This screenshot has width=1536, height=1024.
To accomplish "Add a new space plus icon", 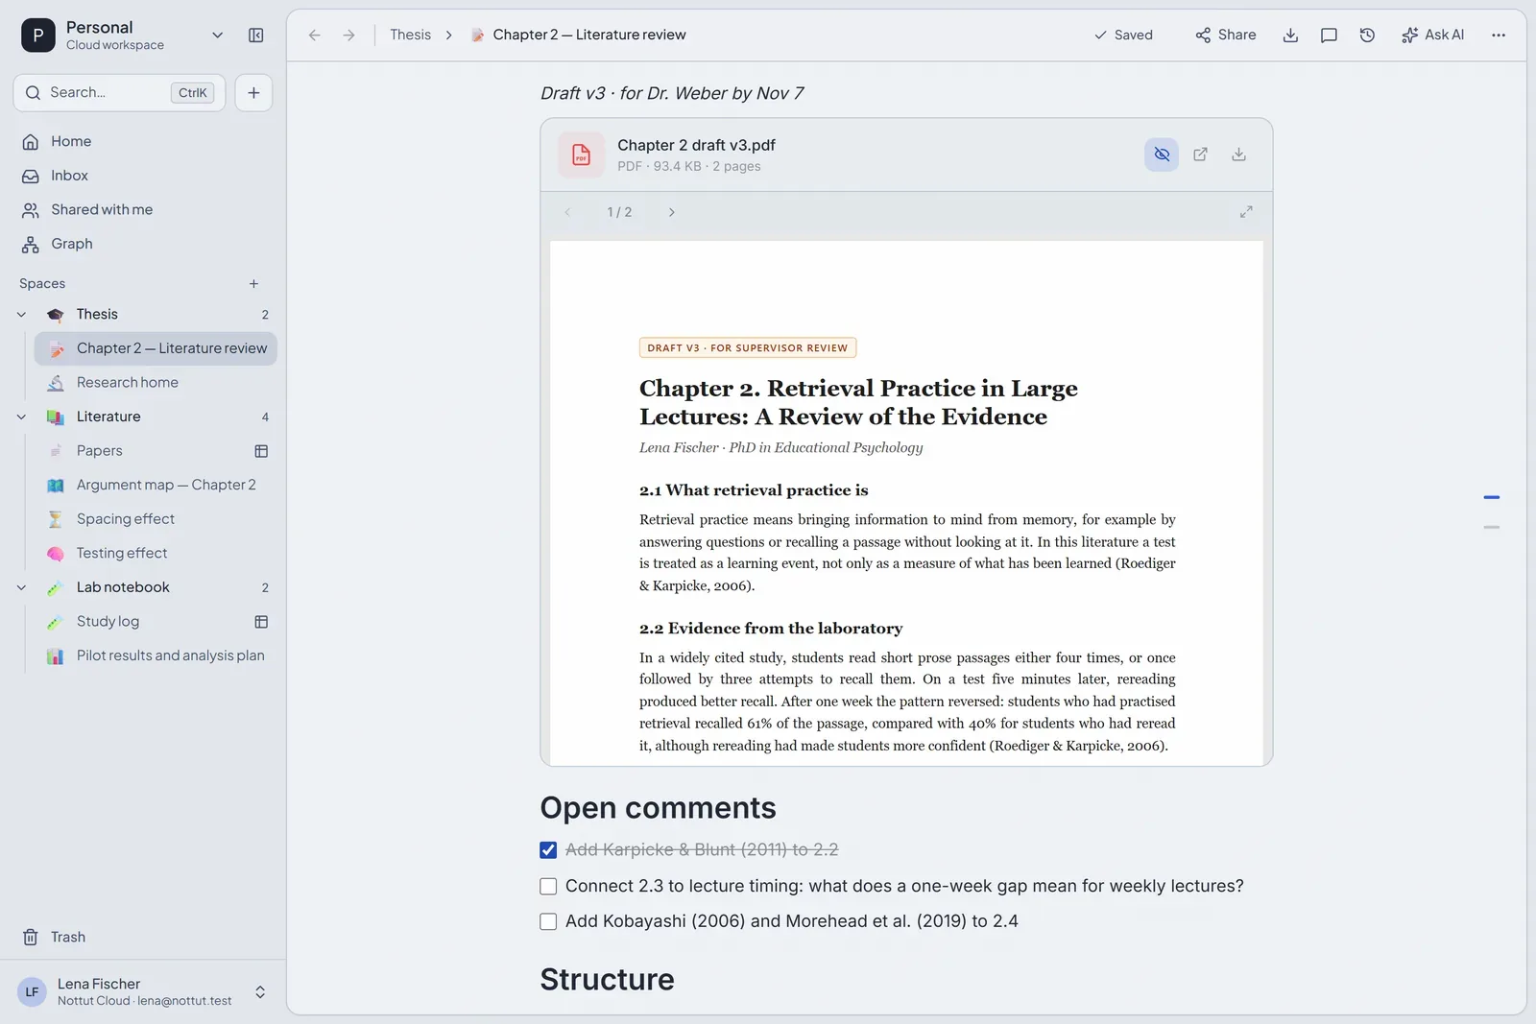I will click(x=253, y=284).
